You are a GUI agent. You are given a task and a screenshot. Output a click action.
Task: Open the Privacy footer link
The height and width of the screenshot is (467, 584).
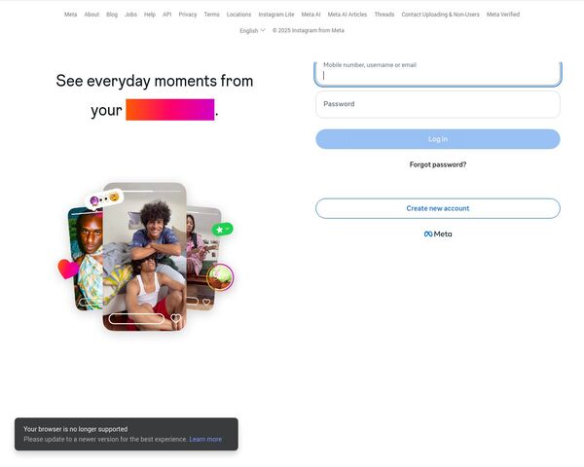[x=187, y=15]
